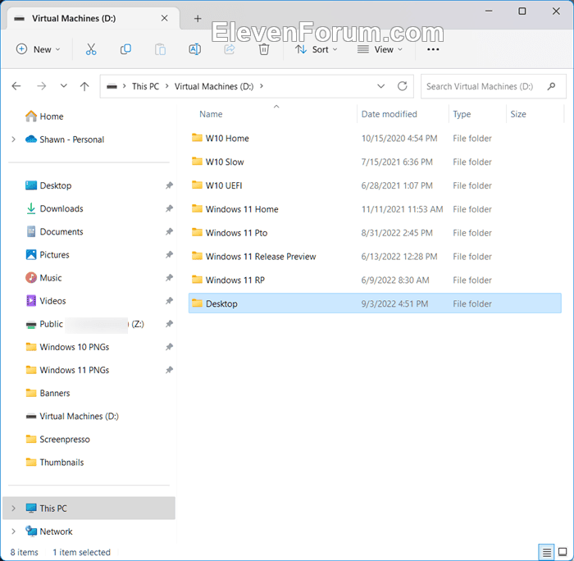
Task: Select Public (Z:) network drive
Action: click(x=85, y=324)
